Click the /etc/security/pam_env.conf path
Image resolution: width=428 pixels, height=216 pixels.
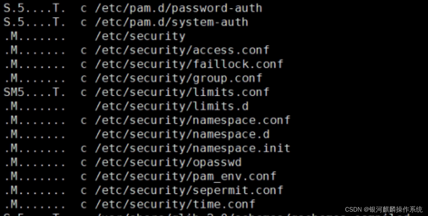coord(186,176)
